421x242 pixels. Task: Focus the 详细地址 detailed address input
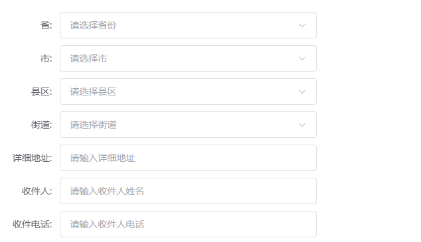188,158
